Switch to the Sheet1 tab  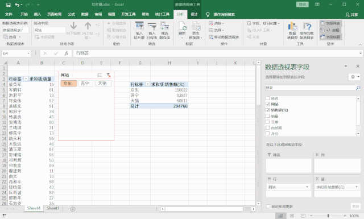click(x=53, y=208)
